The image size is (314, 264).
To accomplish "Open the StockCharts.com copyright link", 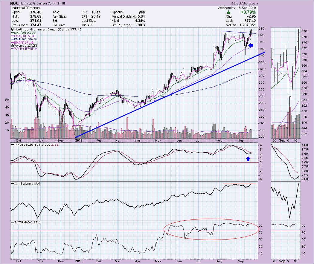I will (x=245, y=3).
